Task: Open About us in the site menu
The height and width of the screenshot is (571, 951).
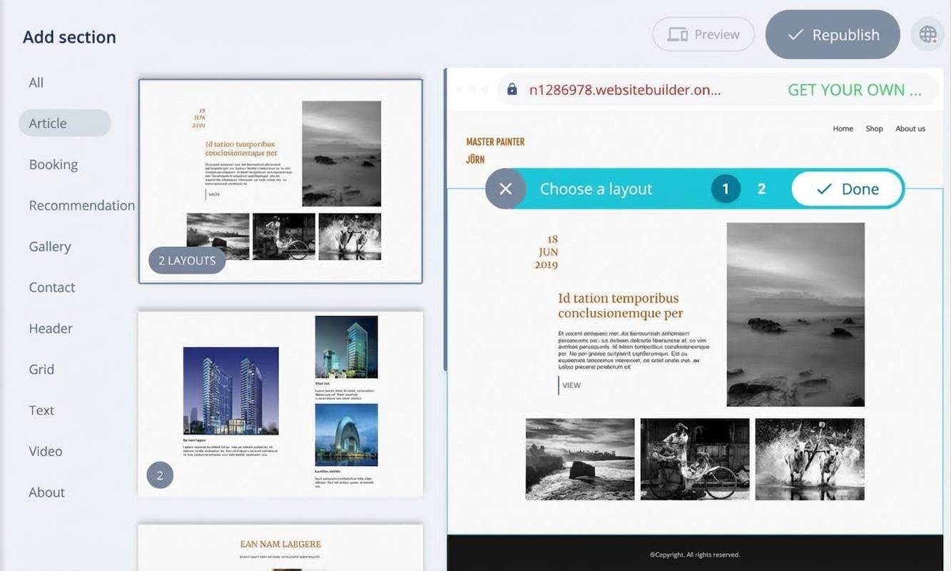Action: point(910,129)
